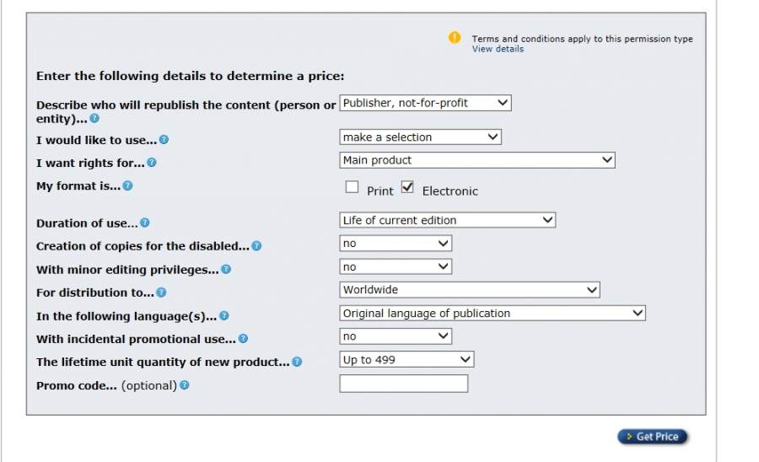Click help icon next to 'I want rights for'
This screenshot has height=462, width=759.
click(x=152, y=163)
